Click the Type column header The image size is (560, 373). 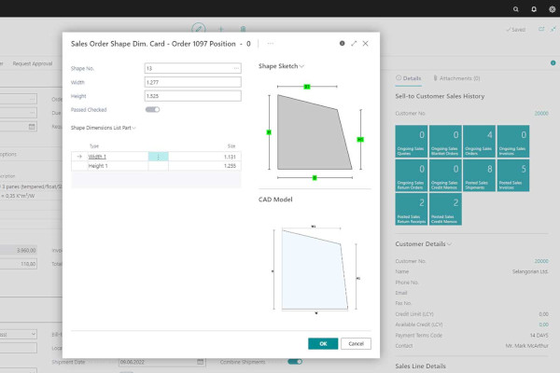94,146
